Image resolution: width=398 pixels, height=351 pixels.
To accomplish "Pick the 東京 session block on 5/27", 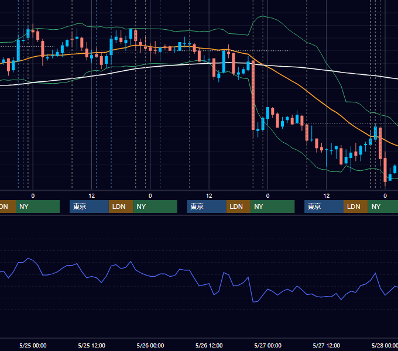I will click(x=324, y=207).
